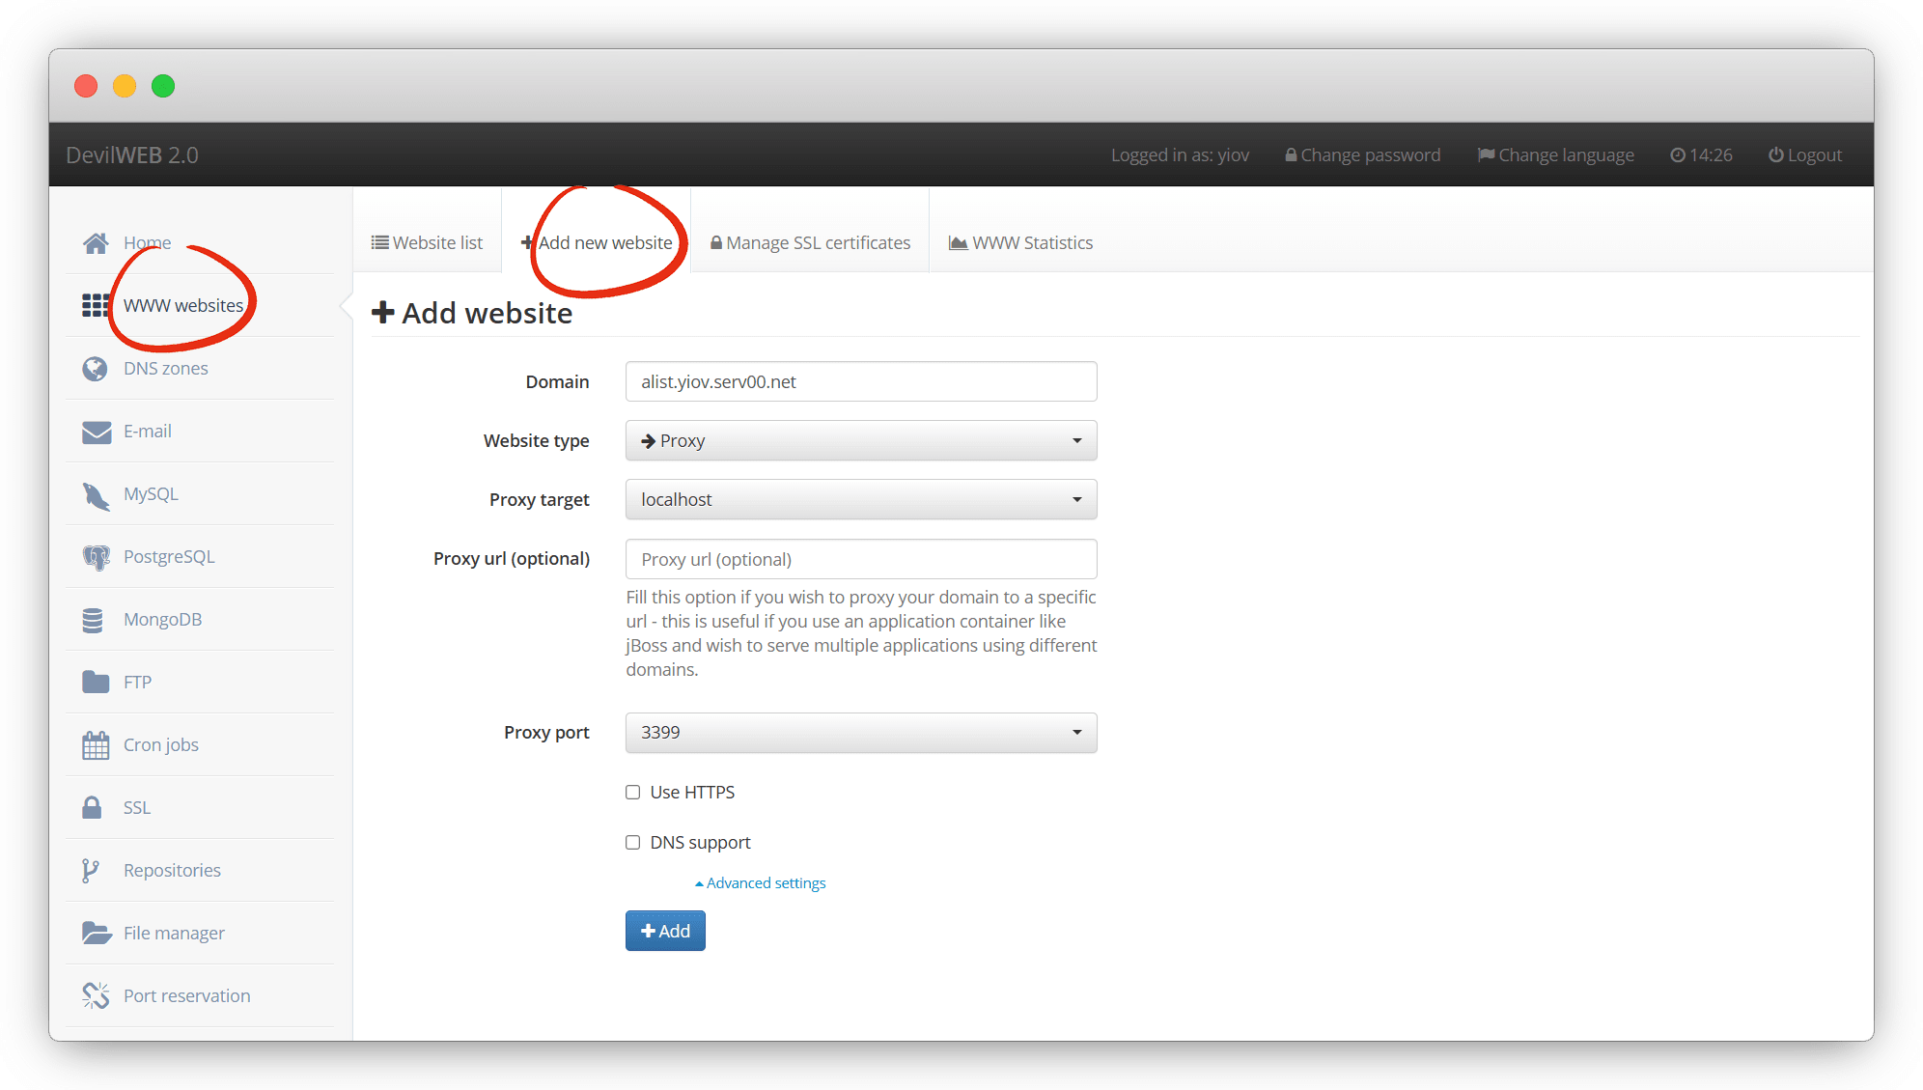
Task: Click the PostgreSQL elephant icon
Action: point(96,557)
